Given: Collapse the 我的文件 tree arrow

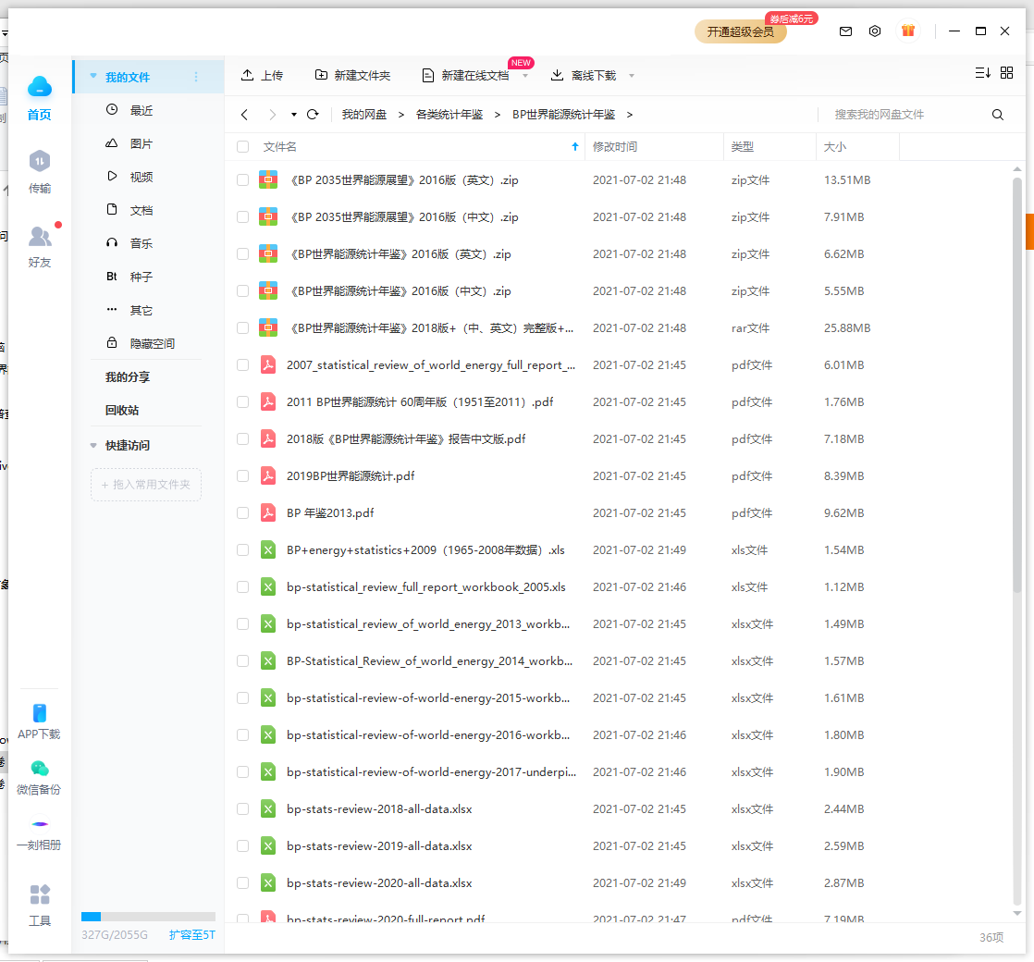Looking at the screenshot, I should [93, 77].
